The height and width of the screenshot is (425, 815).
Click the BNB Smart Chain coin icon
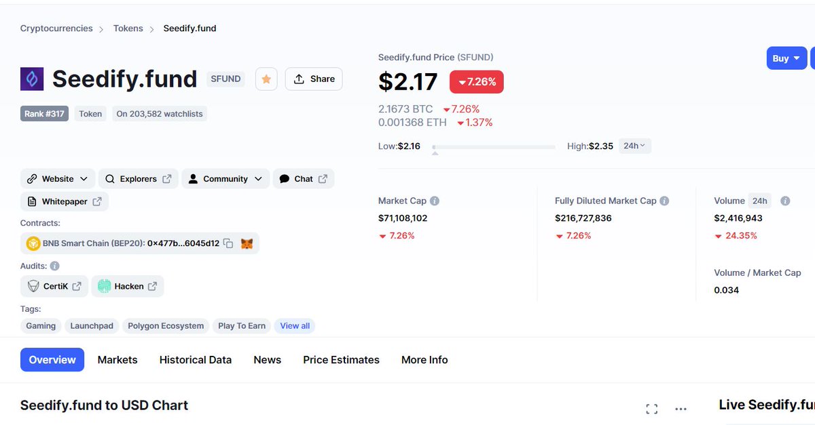click(x=33, y=243)
